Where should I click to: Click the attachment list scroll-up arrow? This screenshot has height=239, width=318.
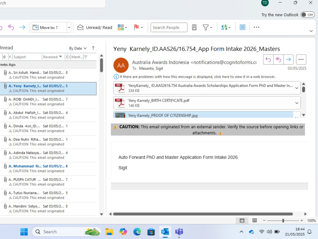click(x=304, y=84)
